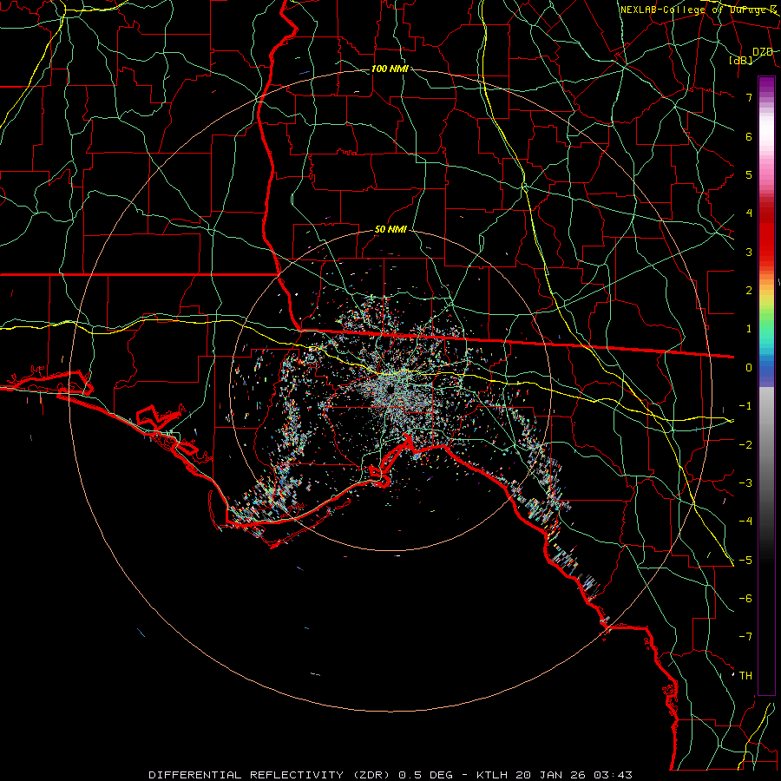Click the 4 value on color scale
This screenshot has width=781, height=781.
(x=749, y=213)
